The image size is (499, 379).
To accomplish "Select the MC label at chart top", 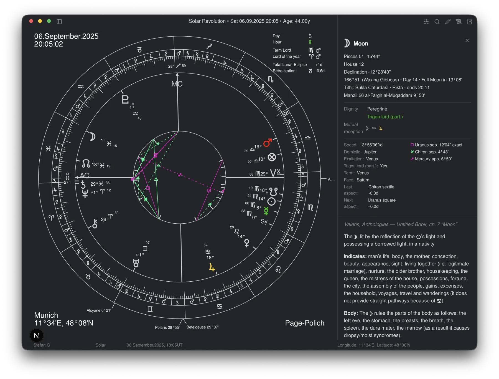I will [177, 84].
